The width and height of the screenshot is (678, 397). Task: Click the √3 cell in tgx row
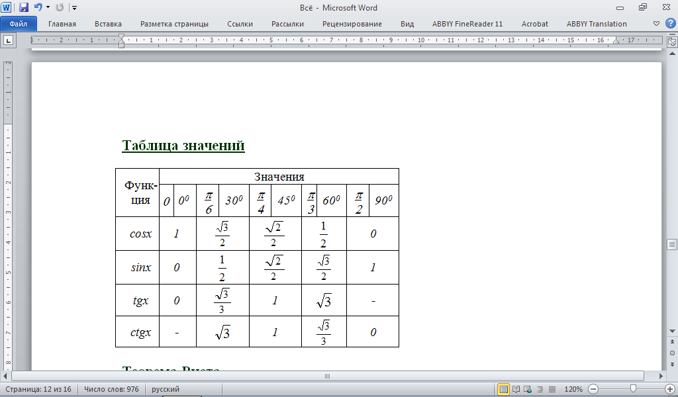click(324, 300)
